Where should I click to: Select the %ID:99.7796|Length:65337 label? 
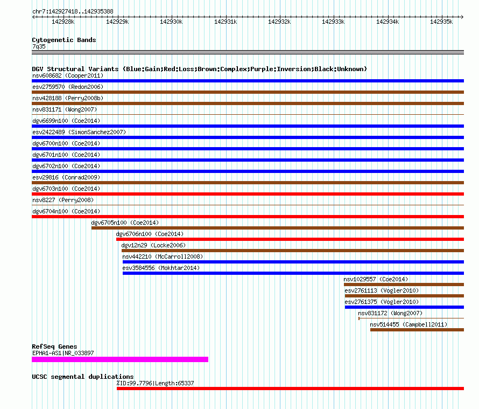(x=155, y=383)
